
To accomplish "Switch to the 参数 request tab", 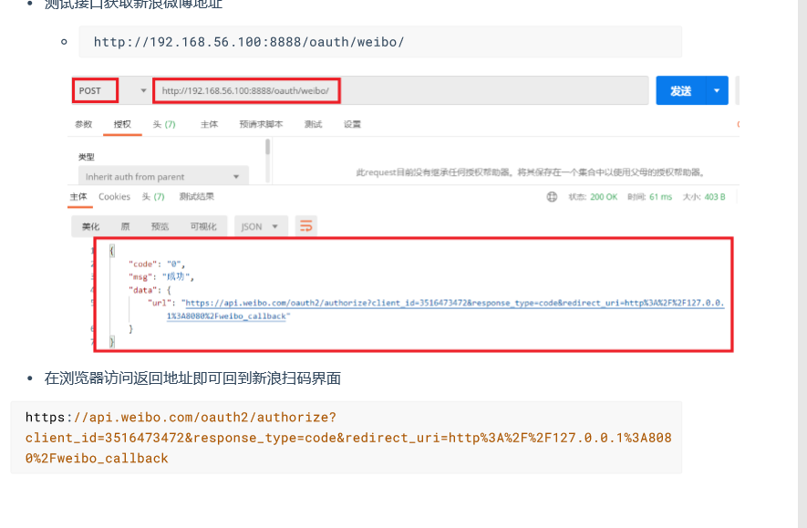I will click(x=83, y=124).
